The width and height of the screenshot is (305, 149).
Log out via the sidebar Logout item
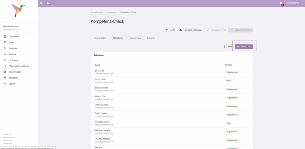pyautogui.click(x=12, y=84)
